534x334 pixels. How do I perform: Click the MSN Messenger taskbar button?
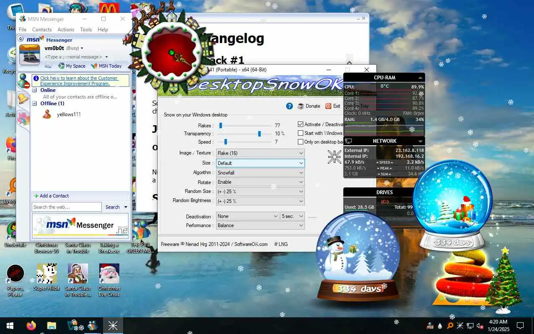pyautogui.click(x=92, y=326)
